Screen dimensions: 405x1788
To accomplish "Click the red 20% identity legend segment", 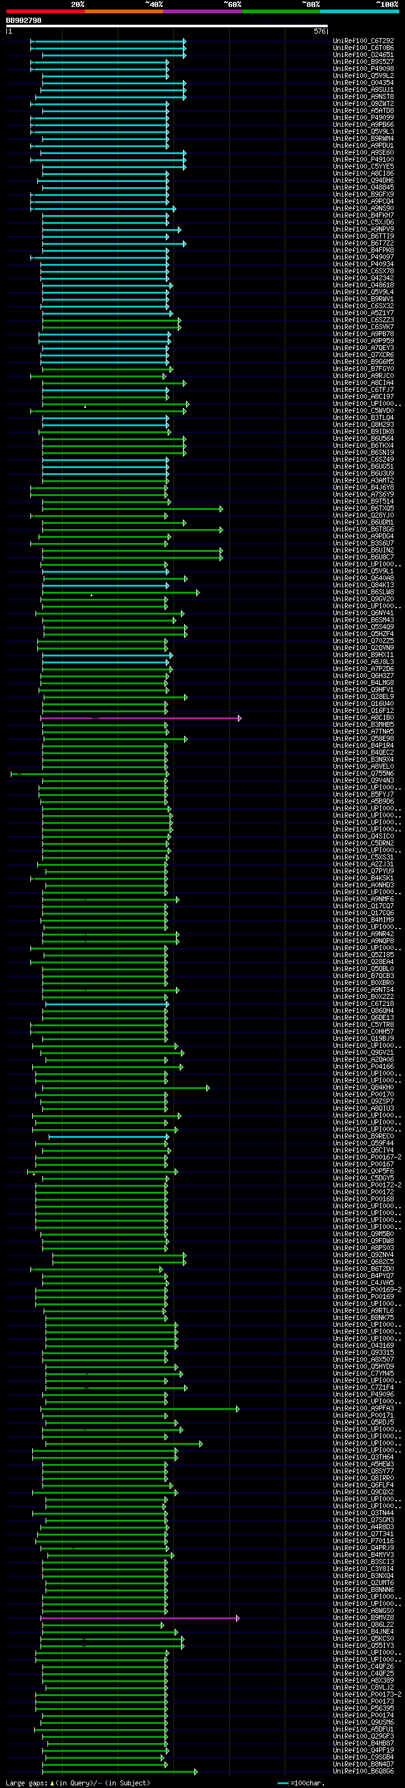I will [x=45, y=11].
